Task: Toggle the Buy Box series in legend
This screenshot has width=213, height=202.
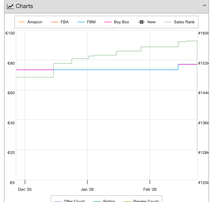Action: (x=117, y=22)
